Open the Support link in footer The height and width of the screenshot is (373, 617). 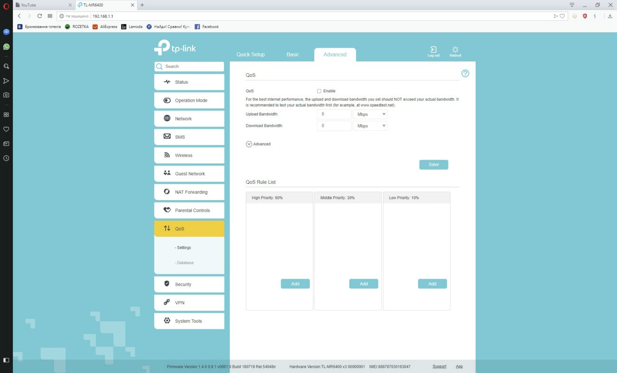click(x=439, y=366)
